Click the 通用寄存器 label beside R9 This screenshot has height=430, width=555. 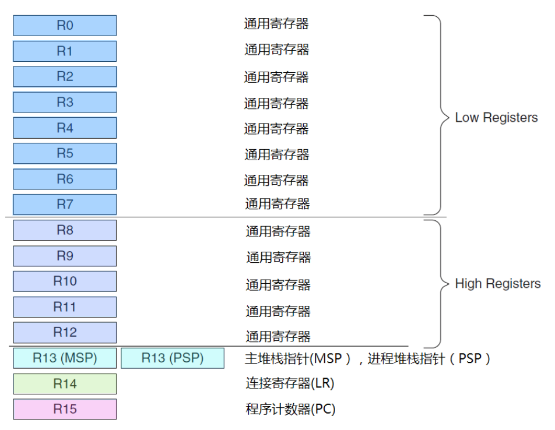click(x=278, y=257)
